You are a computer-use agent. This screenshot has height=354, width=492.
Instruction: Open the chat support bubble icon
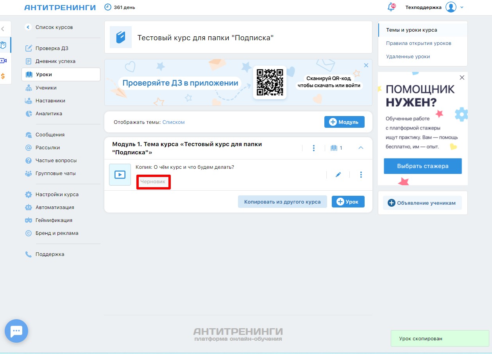point(16,331)
